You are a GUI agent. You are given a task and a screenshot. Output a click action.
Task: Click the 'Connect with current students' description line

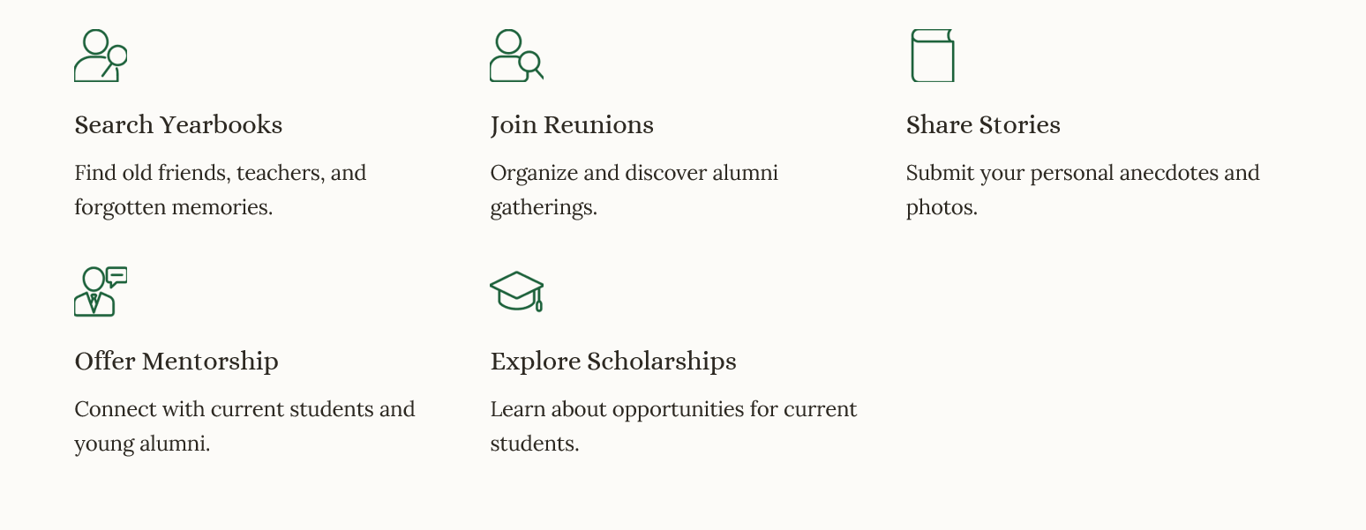pos(244,409)
